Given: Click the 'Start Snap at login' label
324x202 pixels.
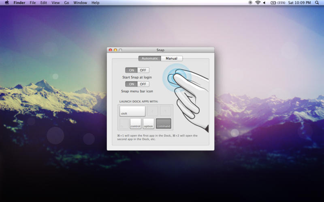Looking at the screenshot, I should (x=137, y=77).
